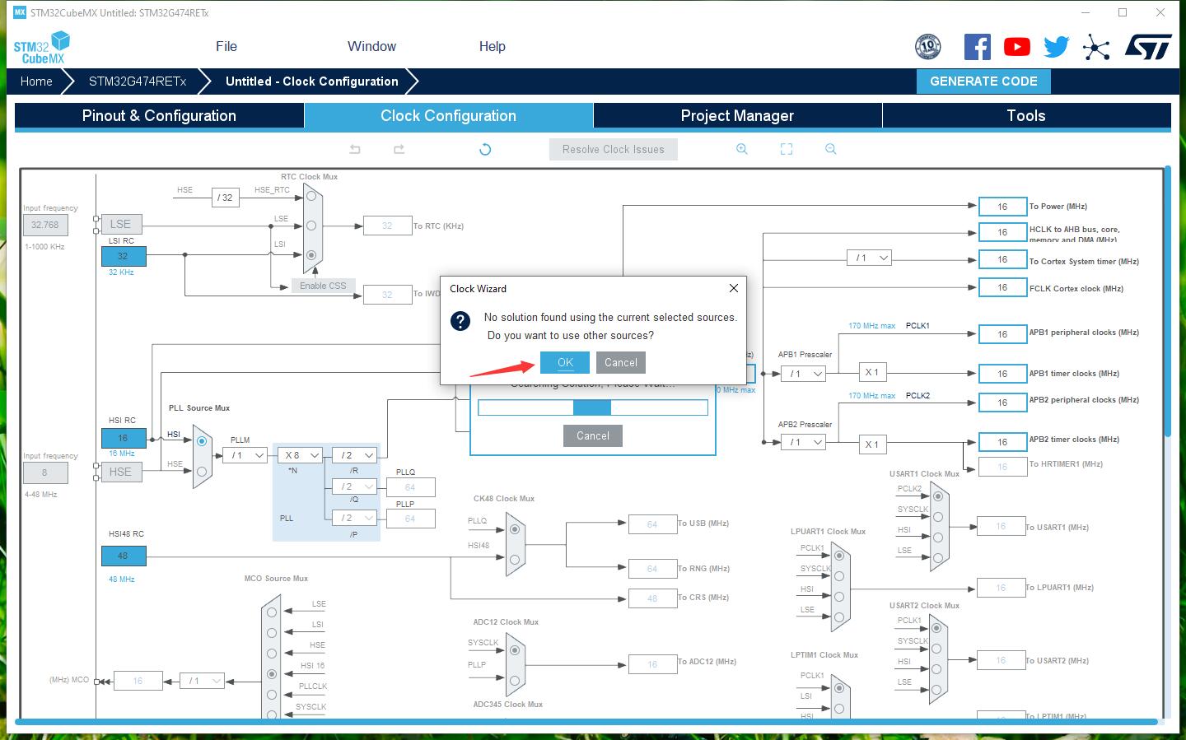This screenshot has width=1186, height=740.
Task: Open the YouTube icon link
Action: pyautogui.click(x=1017, y=47)
